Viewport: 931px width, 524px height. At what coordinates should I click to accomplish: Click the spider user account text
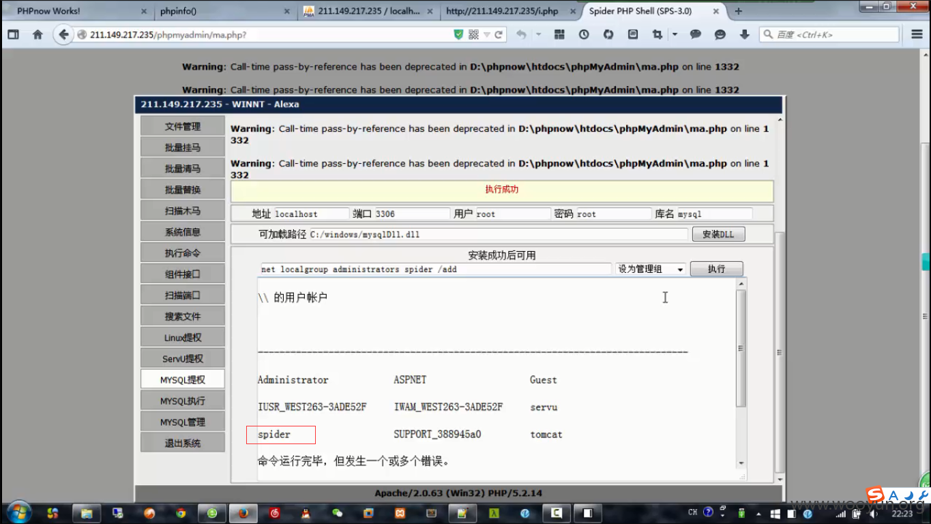(274, 435)
